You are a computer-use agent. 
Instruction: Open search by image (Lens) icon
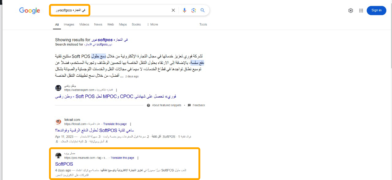coord(194,10)
